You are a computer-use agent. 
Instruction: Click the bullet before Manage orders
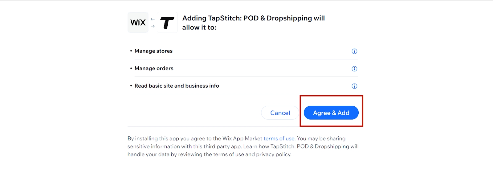point(131,68)
